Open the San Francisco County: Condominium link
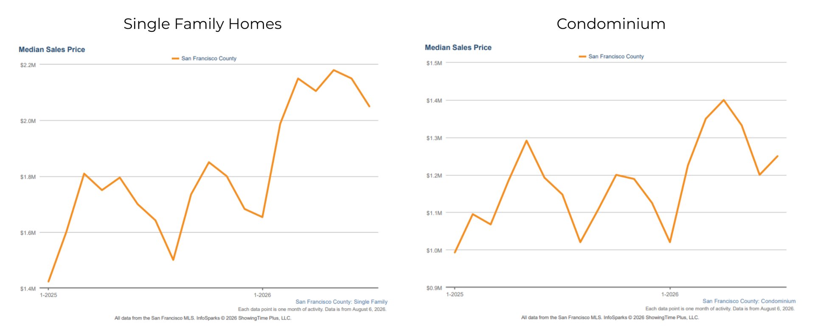This screenshot has height=326, width=815. (x=749, y=301)
